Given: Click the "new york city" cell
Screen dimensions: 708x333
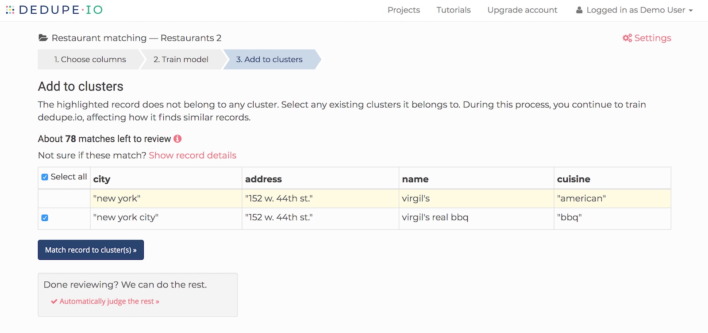Looking at the screenshot, I should pos(166,218).
